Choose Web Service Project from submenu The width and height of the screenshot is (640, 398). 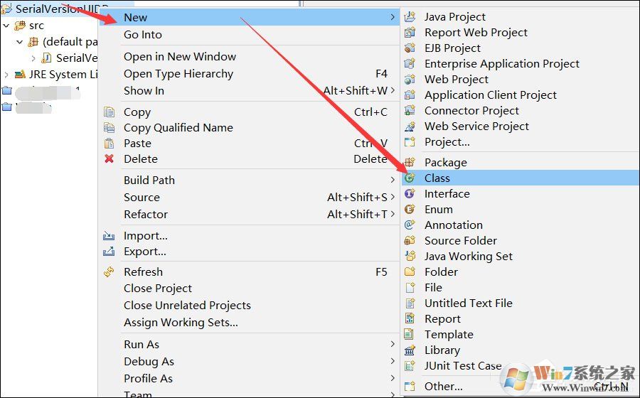click(476, 127)
